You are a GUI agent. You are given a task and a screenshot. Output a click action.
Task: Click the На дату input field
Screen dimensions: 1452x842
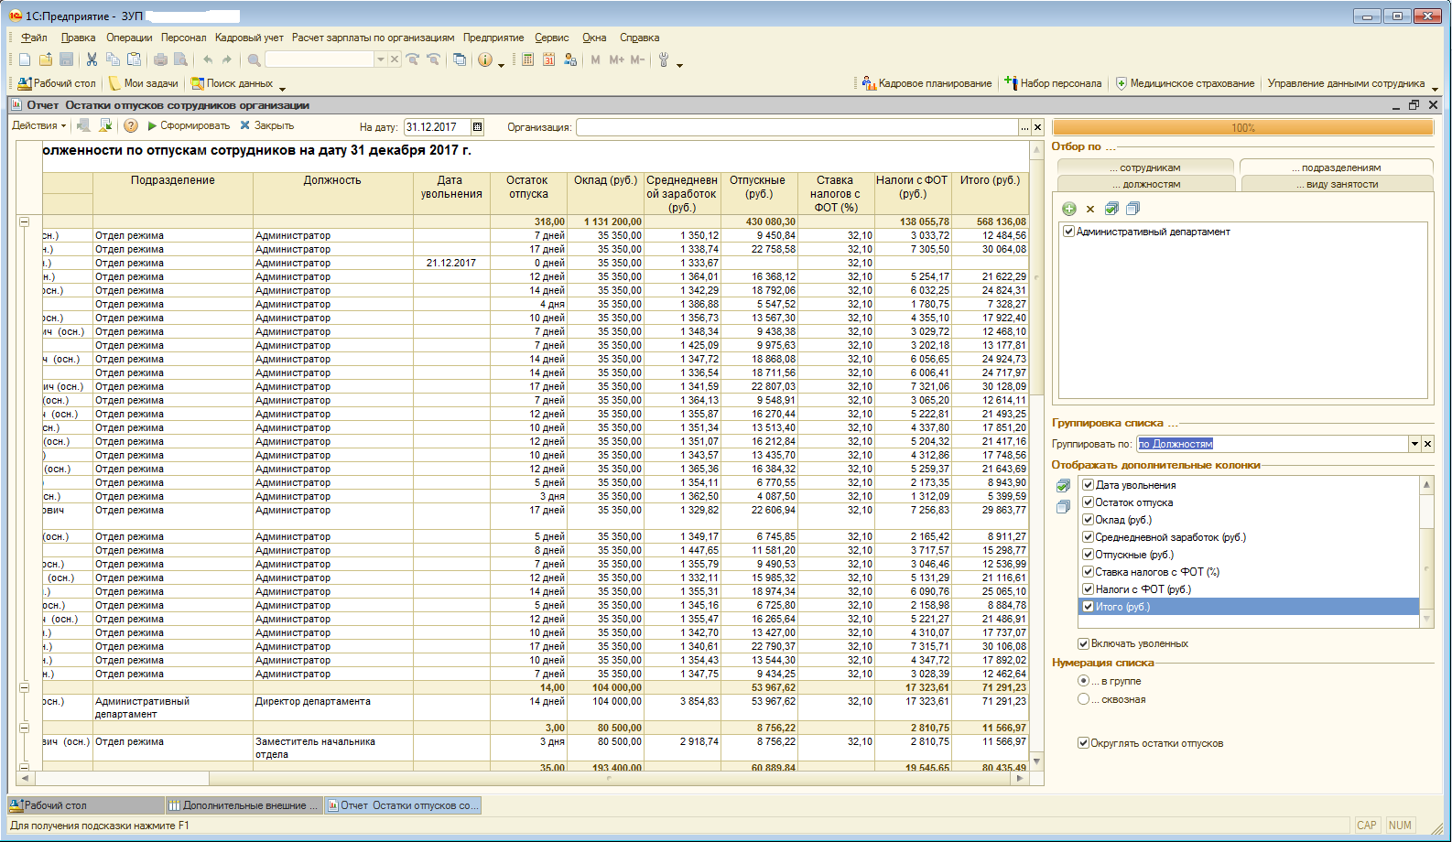438,127
